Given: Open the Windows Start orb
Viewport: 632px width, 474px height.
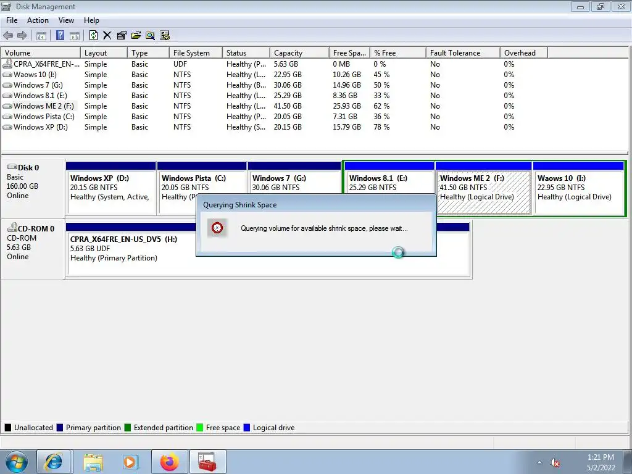Looking at the screenshot, I should [16, 462].
